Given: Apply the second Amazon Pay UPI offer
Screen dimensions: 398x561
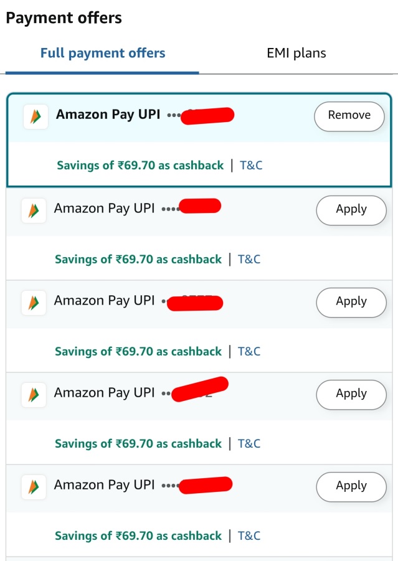Looking at the screenshot, I should (351, 210).
